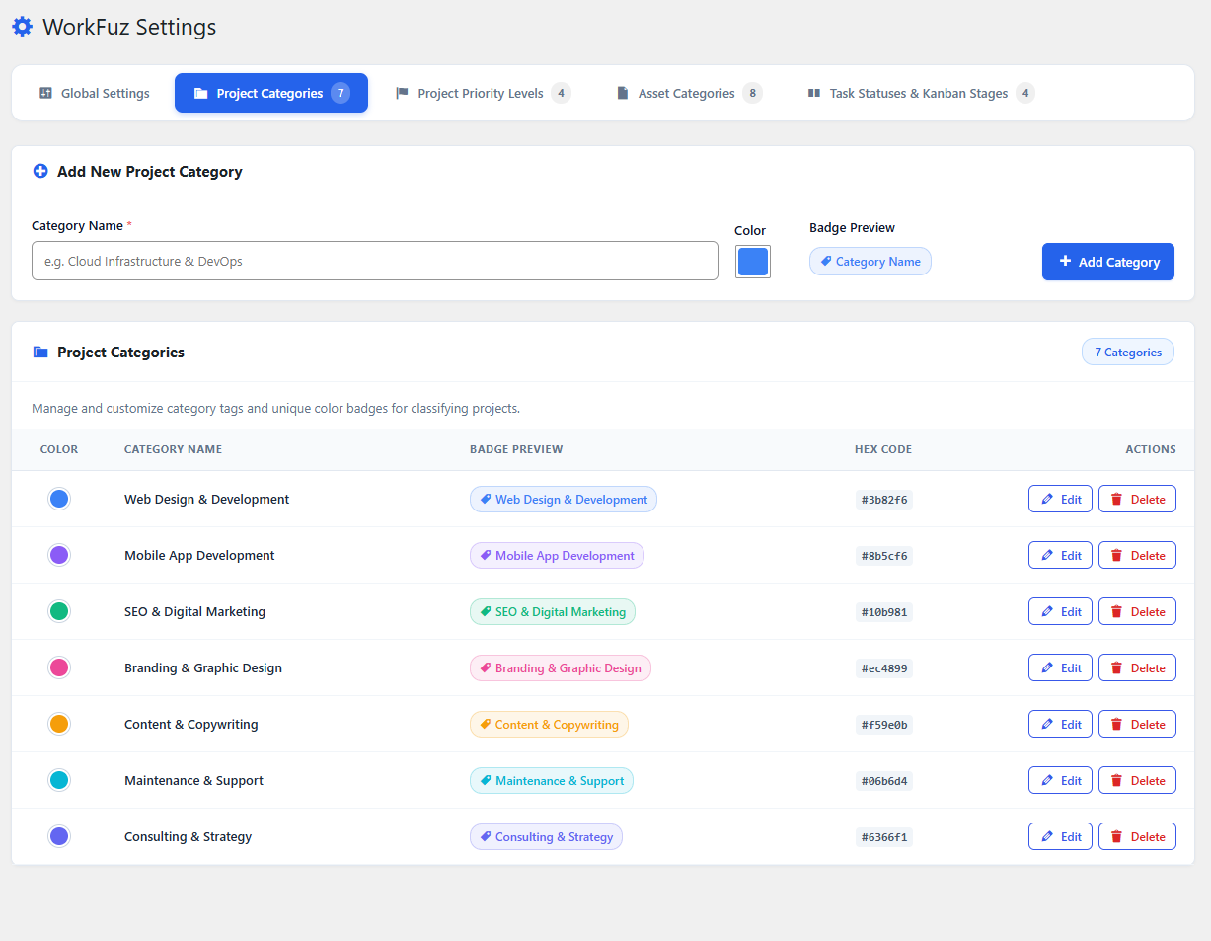
Task: Click the COLOR column header
Action: pyautogui.click(x=59, y=449)
